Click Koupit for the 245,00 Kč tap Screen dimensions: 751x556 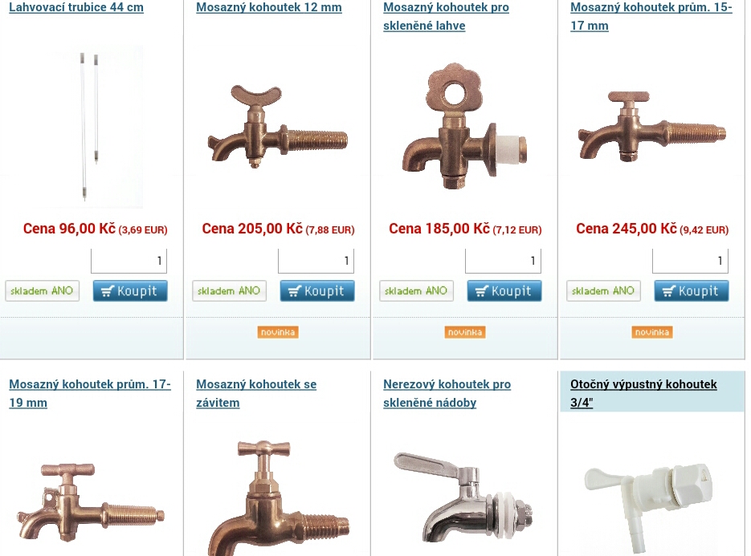tap(692, 291)
